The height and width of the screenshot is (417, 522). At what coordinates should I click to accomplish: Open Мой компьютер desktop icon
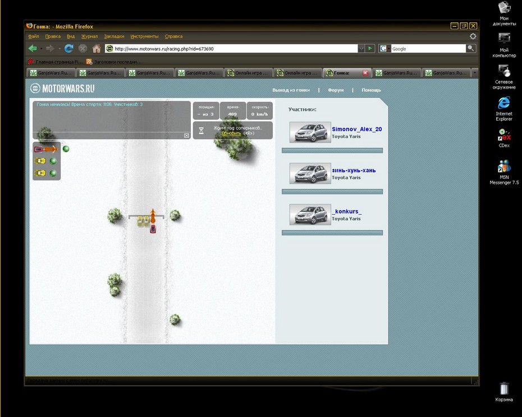click(504, 45)
